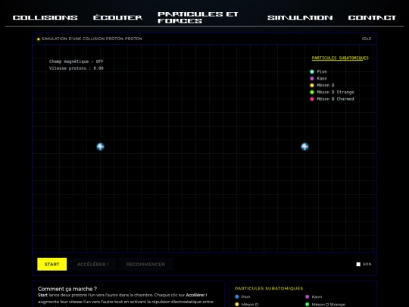Click the yellow Méson D dot in canvas
Viewport: 409px width, 307px height.
tap(312, 85)
